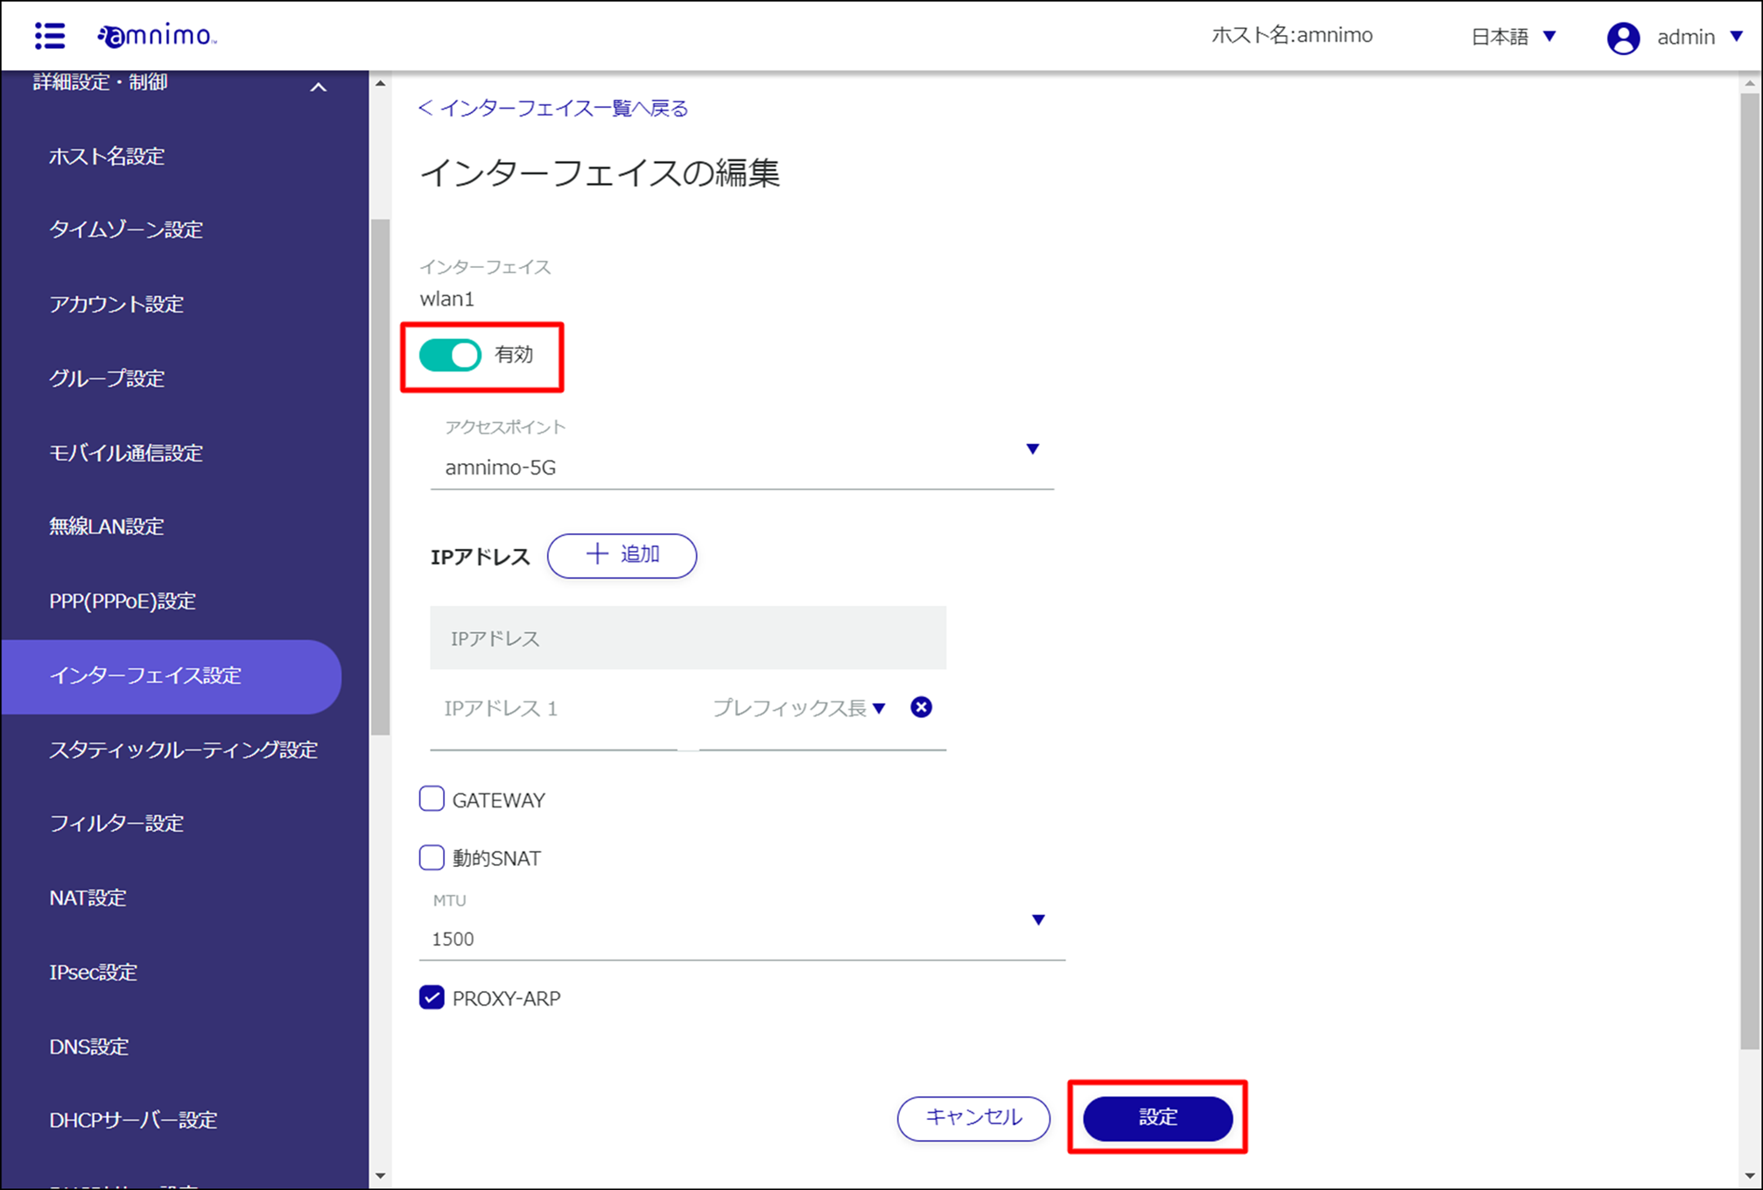
Task: Toggle the wlan1 enabled switch
Action: coord(450,355)
